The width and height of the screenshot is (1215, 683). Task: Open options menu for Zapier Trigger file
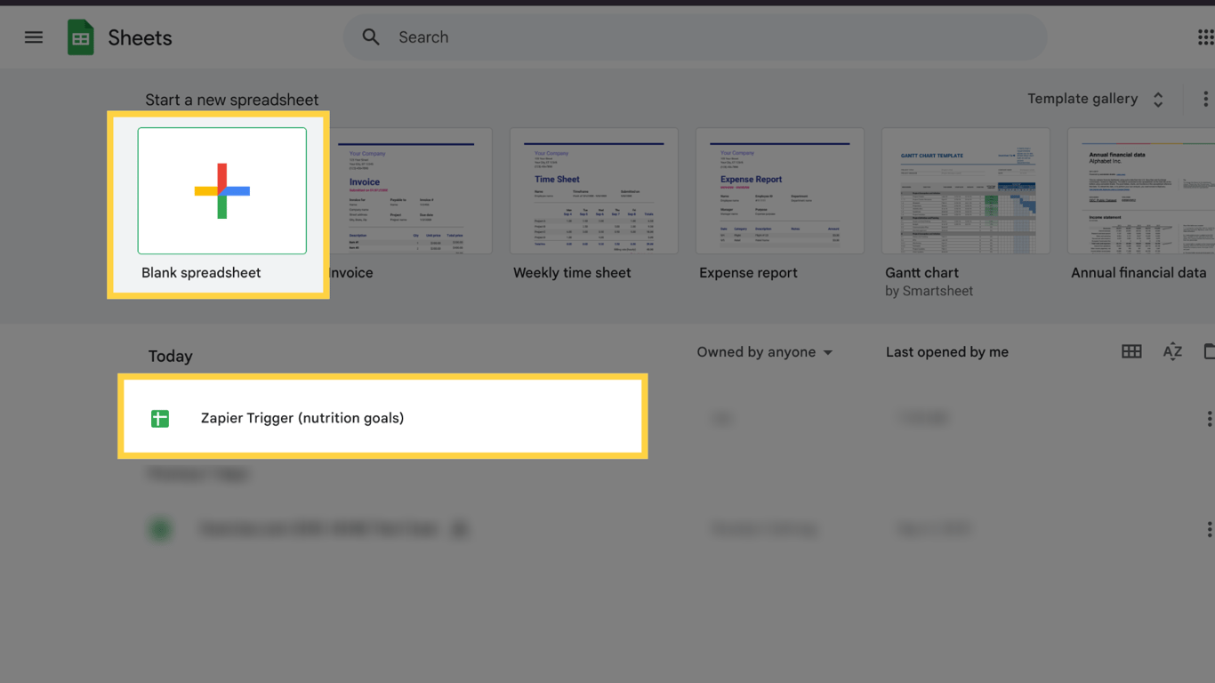1208,417
